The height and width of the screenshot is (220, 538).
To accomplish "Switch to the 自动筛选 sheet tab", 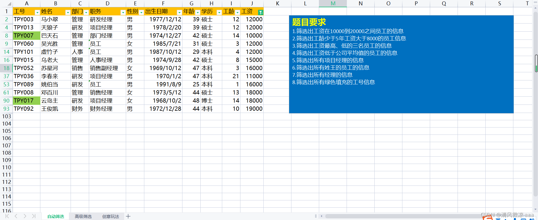I will point(55,216).
